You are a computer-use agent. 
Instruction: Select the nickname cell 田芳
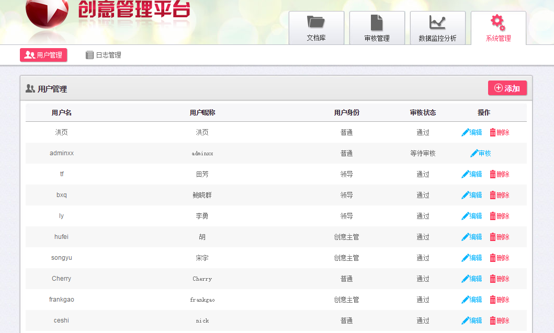(202, 174)
